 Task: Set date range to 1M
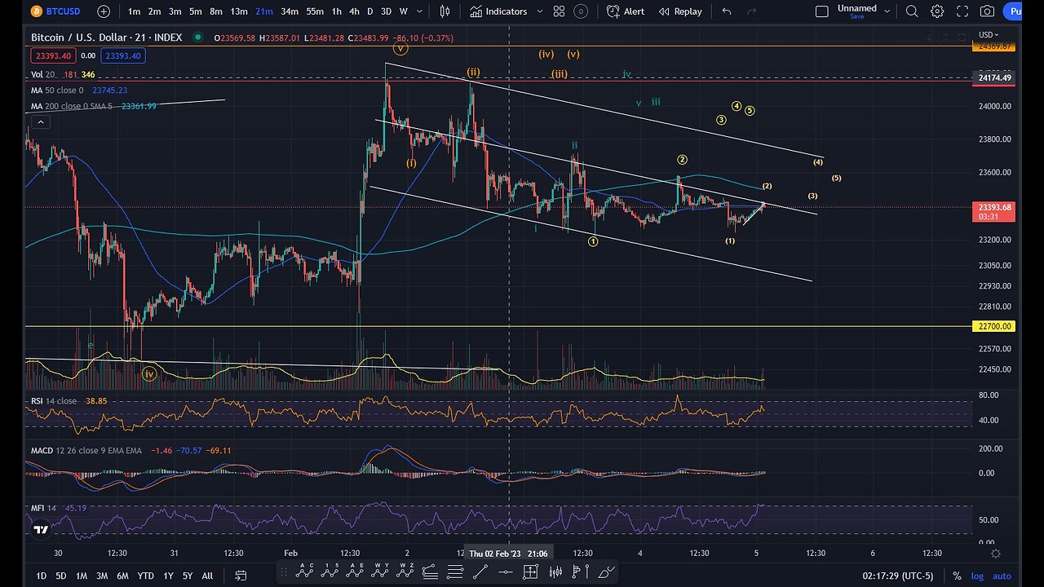point(82,576)
